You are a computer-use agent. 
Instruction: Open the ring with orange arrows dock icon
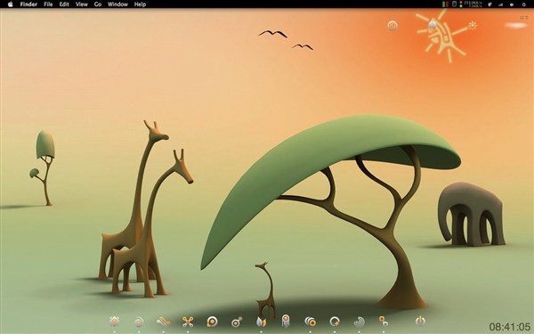tap(212, 322)
